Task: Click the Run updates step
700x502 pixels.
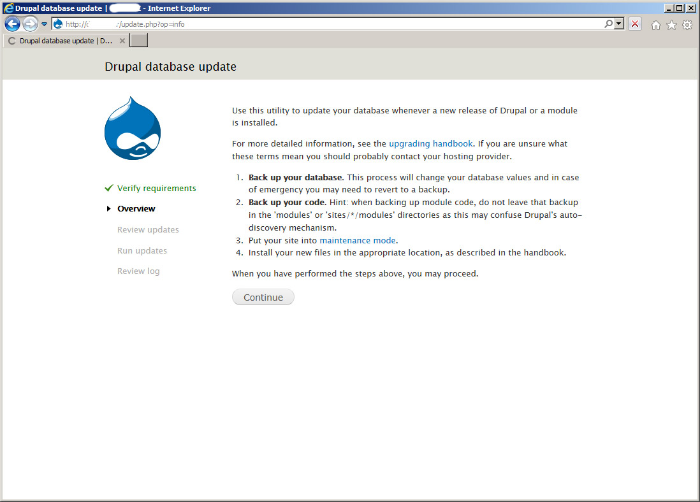Action: (x=142, y=251)
